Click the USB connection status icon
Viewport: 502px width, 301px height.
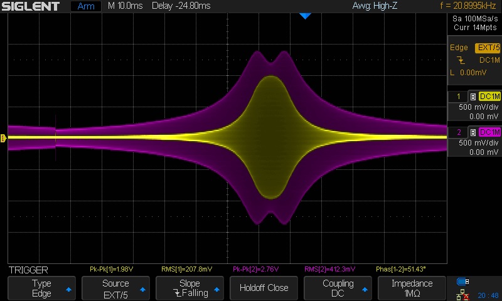tap(463, 282)
